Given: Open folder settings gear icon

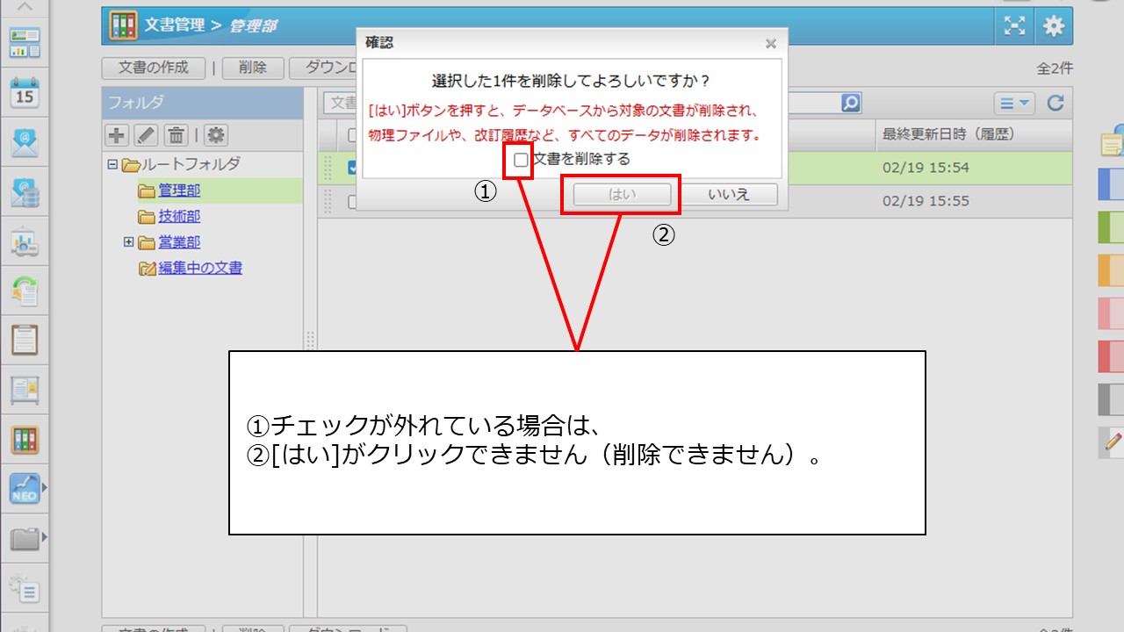Looking at the screenshot, I should [x=216, y=135].
